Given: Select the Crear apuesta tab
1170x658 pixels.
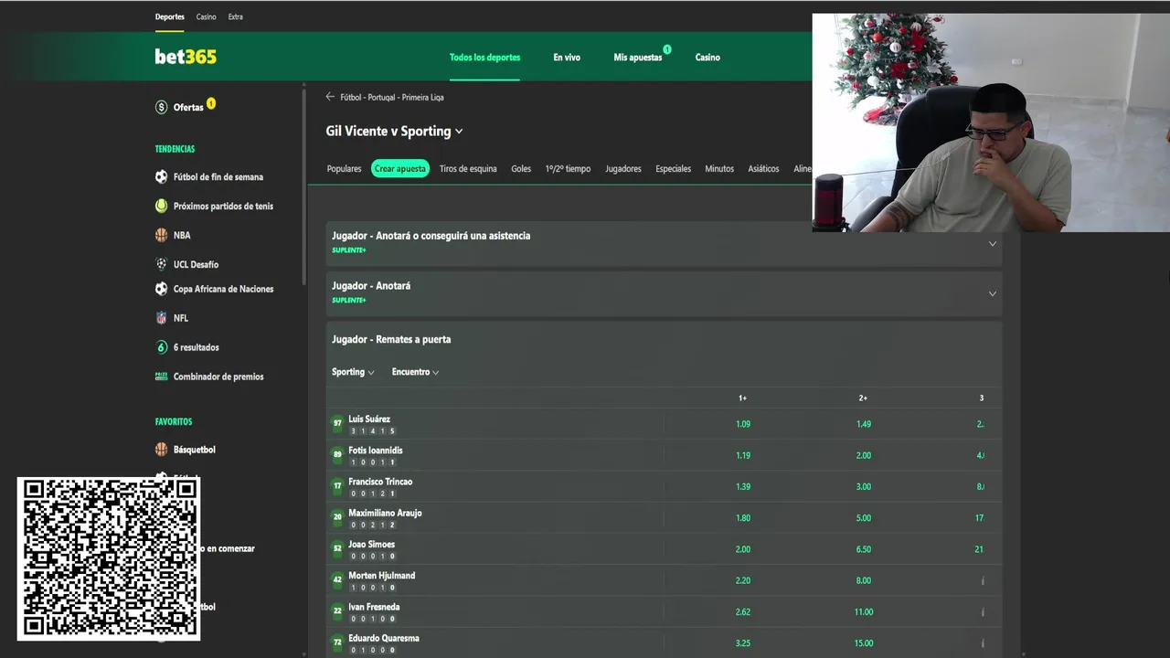Looking at the screenshot, I should pos(400,169).
